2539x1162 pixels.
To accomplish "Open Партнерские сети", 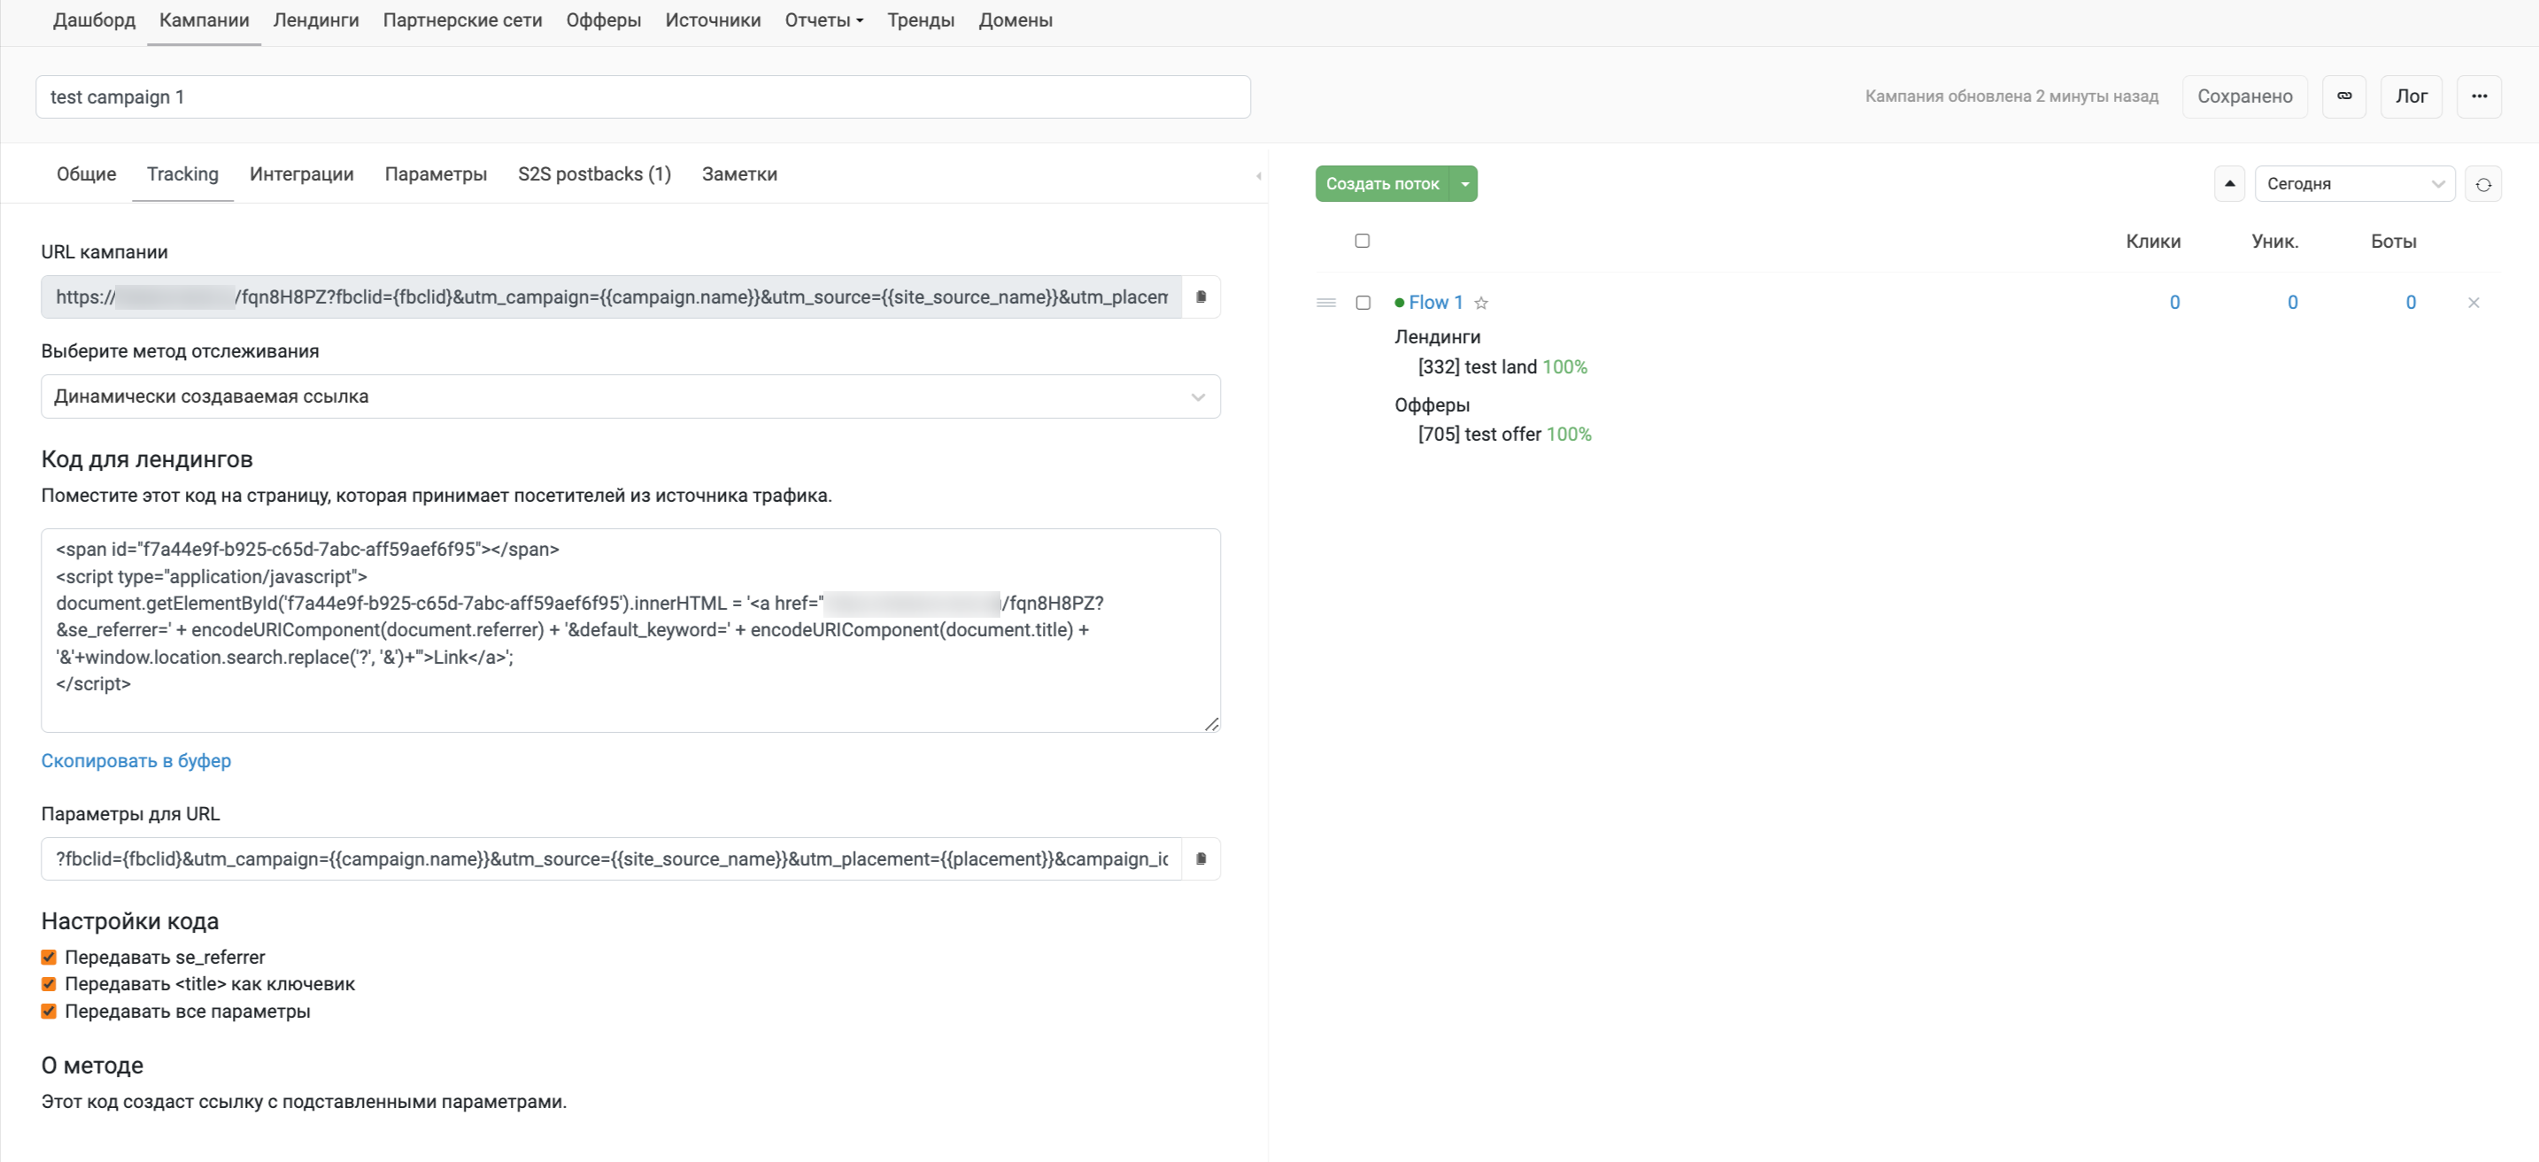I will click(x=462, y=20).
